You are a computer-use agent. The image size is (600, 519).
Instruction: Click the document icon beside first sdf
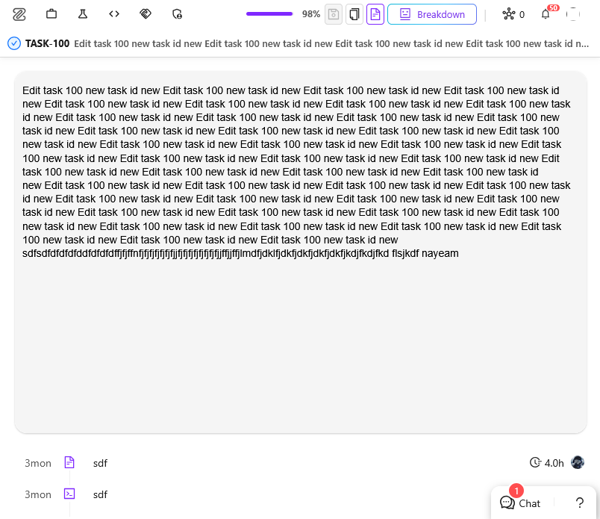69,463
